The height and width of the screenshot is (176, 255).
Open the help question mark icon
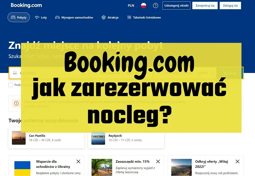coord(156,6)
